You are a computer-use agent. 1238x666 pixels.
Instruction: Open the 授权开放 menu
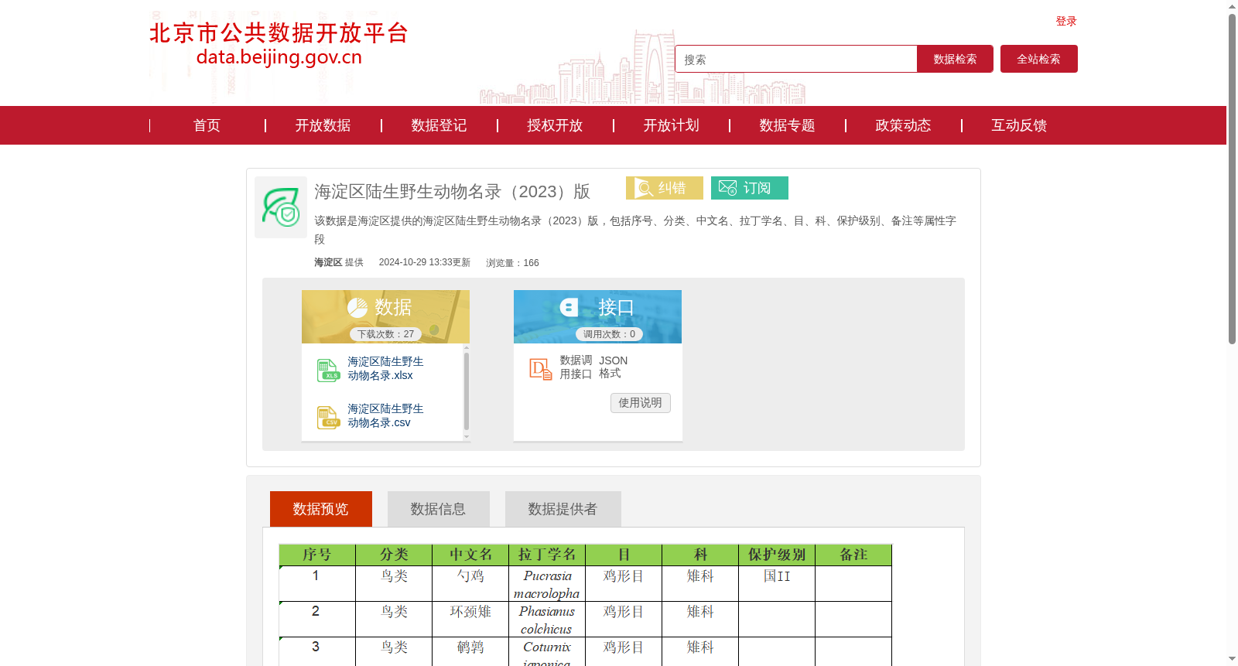(555, 125)
